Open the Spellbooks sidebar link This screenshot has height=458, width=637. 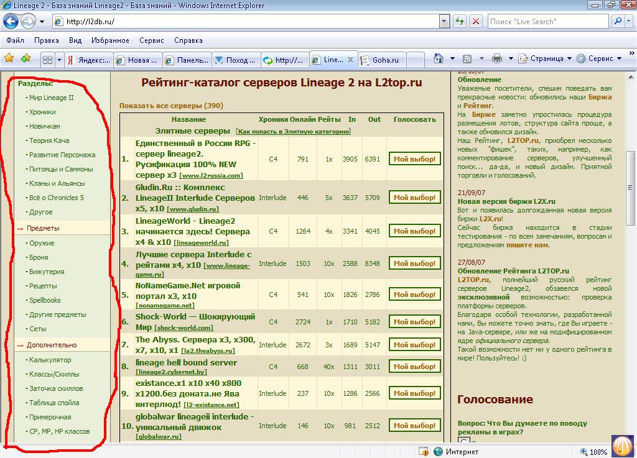point(45,300)
